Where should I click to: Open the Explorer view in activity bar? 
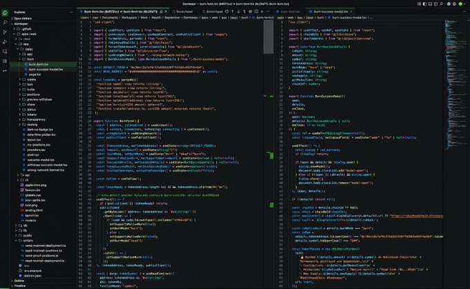click(x=5, y=13)
